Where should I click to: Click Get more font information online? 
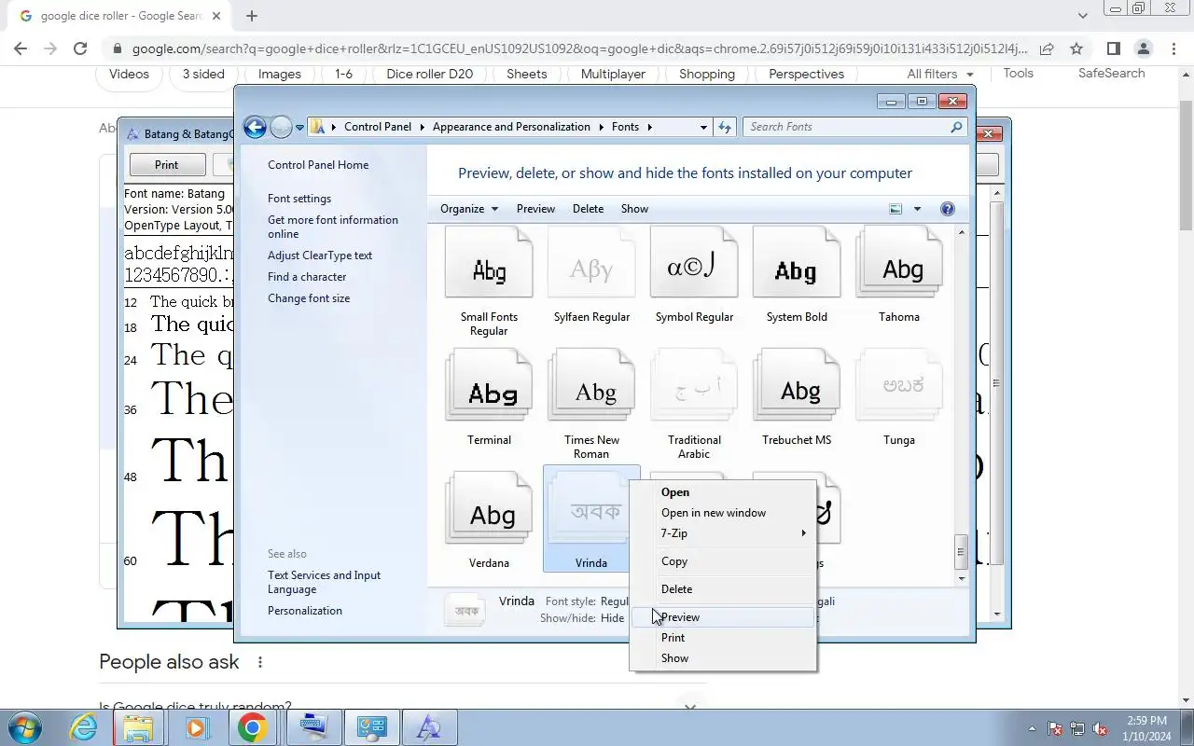pyautogui.click(x=333, y=227)
